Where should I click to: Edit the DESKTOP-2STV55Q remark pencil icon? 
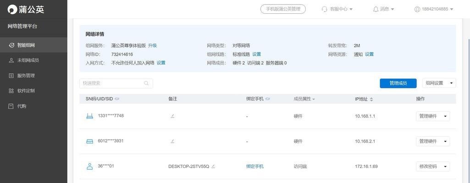click(213, 166)
